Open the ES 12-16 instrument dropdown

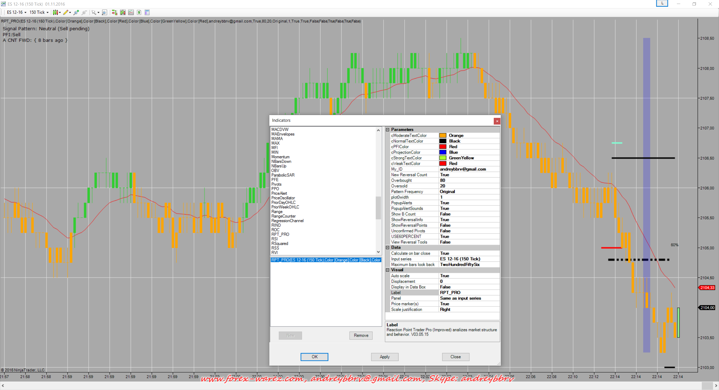pos(17,12)
